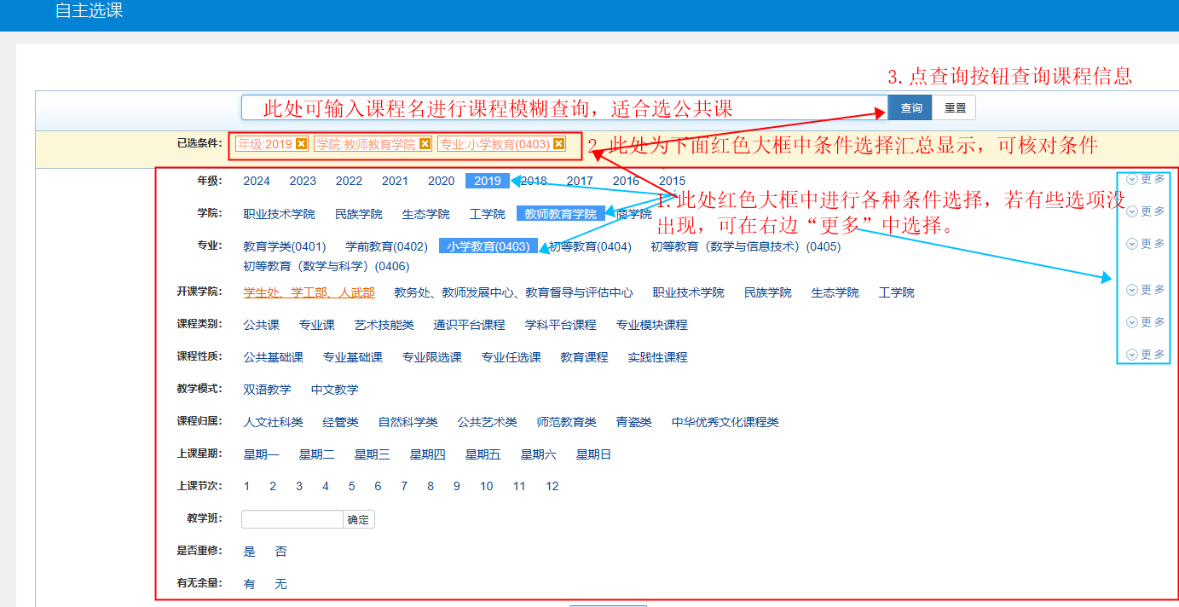The image size is (1179, 607).
Task: Select 是 for 是否重修
Action: pos(250,552)
